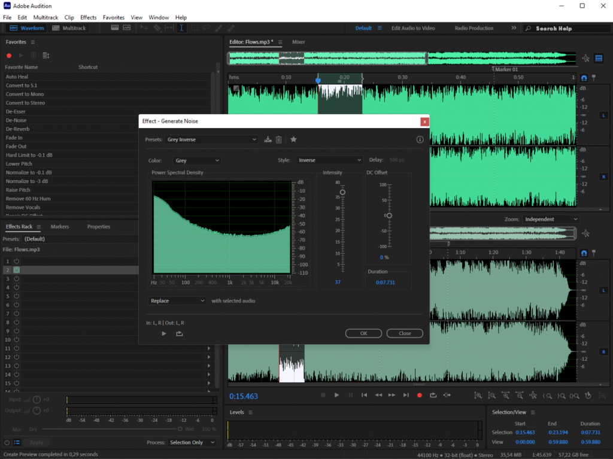Toggle loop in the effect dialog
The image size is (613, 459).
[x=179, y=333]
